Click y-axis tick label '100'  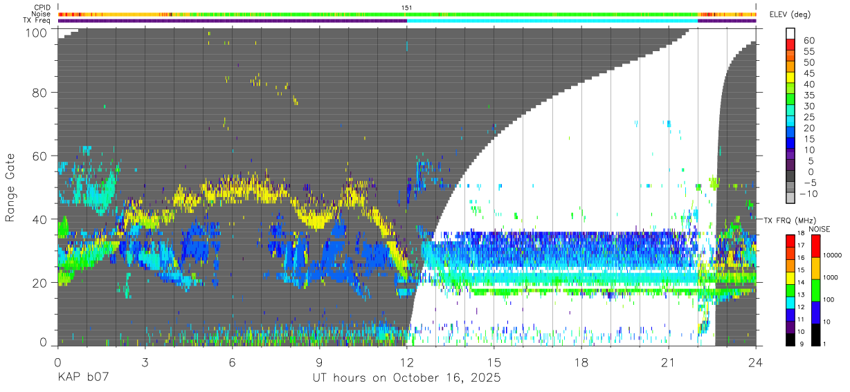click(37, 32)
